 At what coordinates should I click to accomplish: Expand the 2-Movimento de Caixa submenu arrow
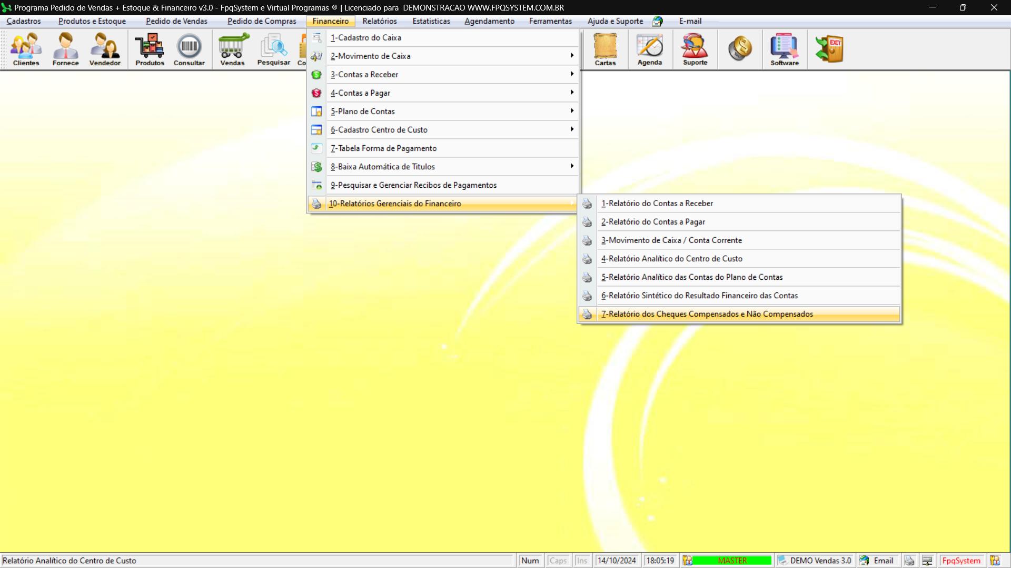click(572, 56)
